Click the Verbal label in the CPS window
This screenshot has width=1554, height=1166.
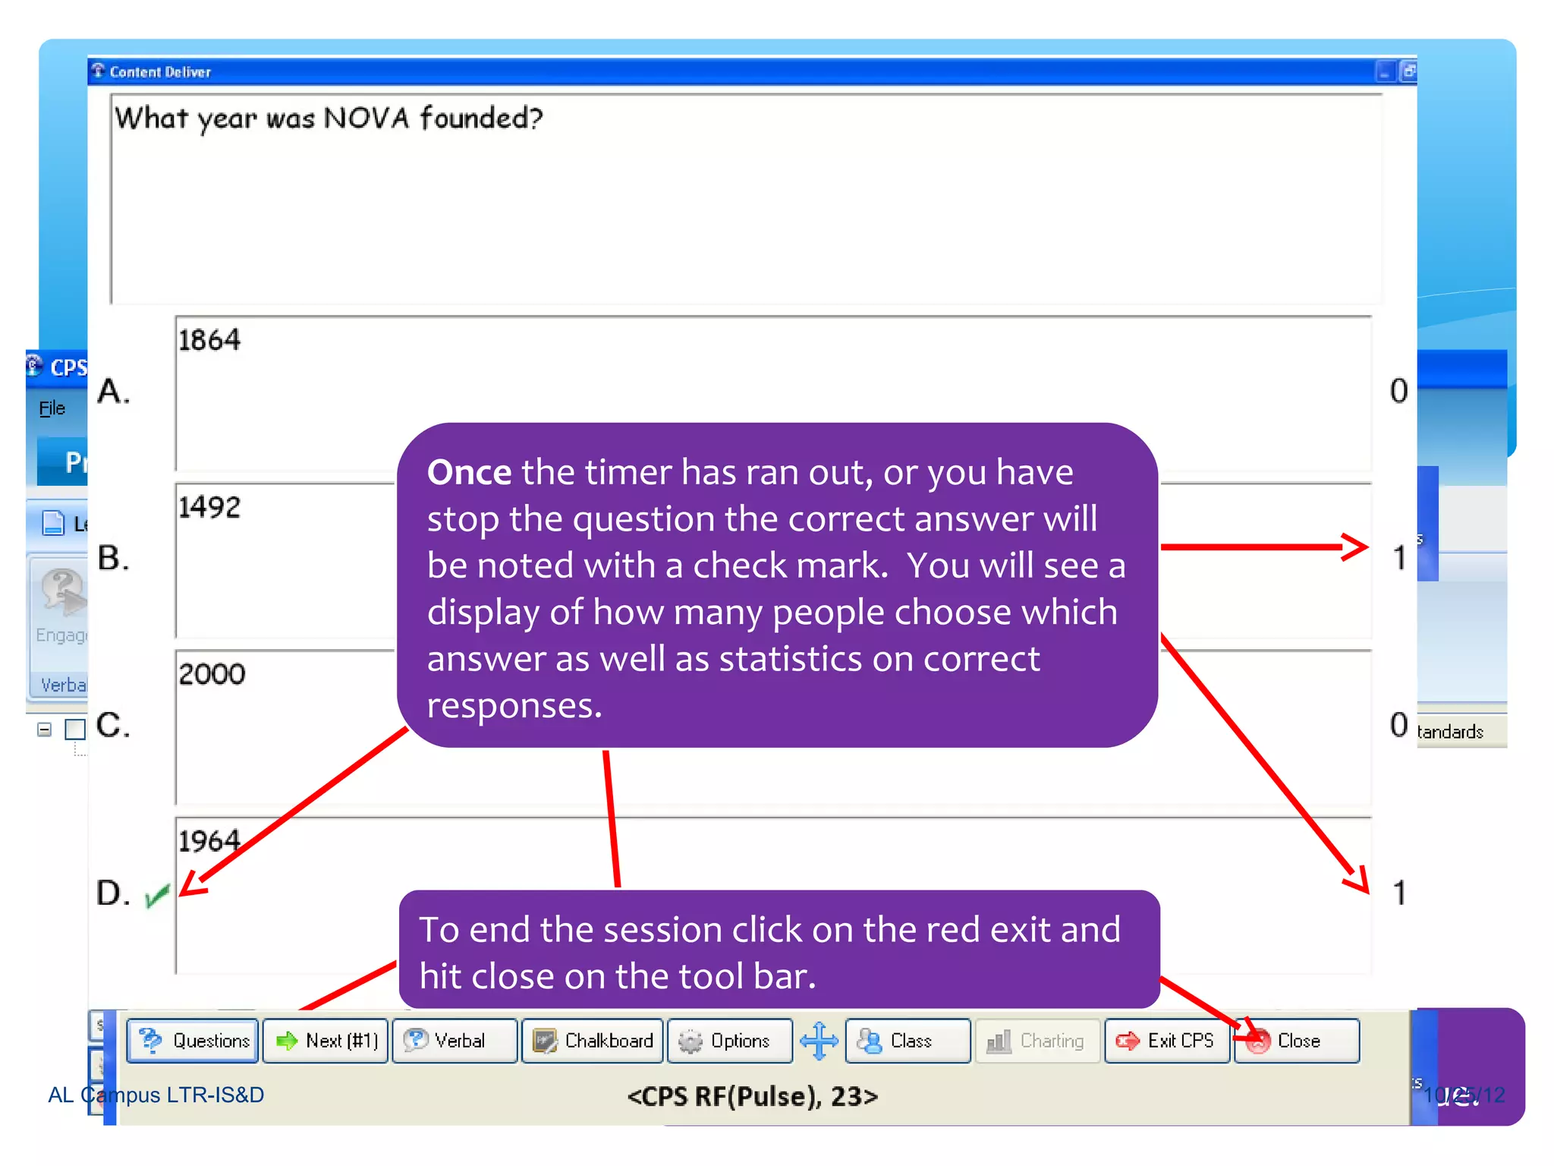click(63, 685)
